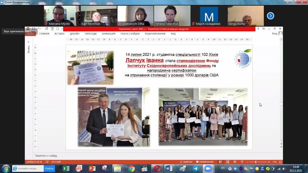The image size is (308, 173).
Task: Open the РЕЦЕНЗИРОВАНИЕ ribbon tab
Action: [155, 34]
